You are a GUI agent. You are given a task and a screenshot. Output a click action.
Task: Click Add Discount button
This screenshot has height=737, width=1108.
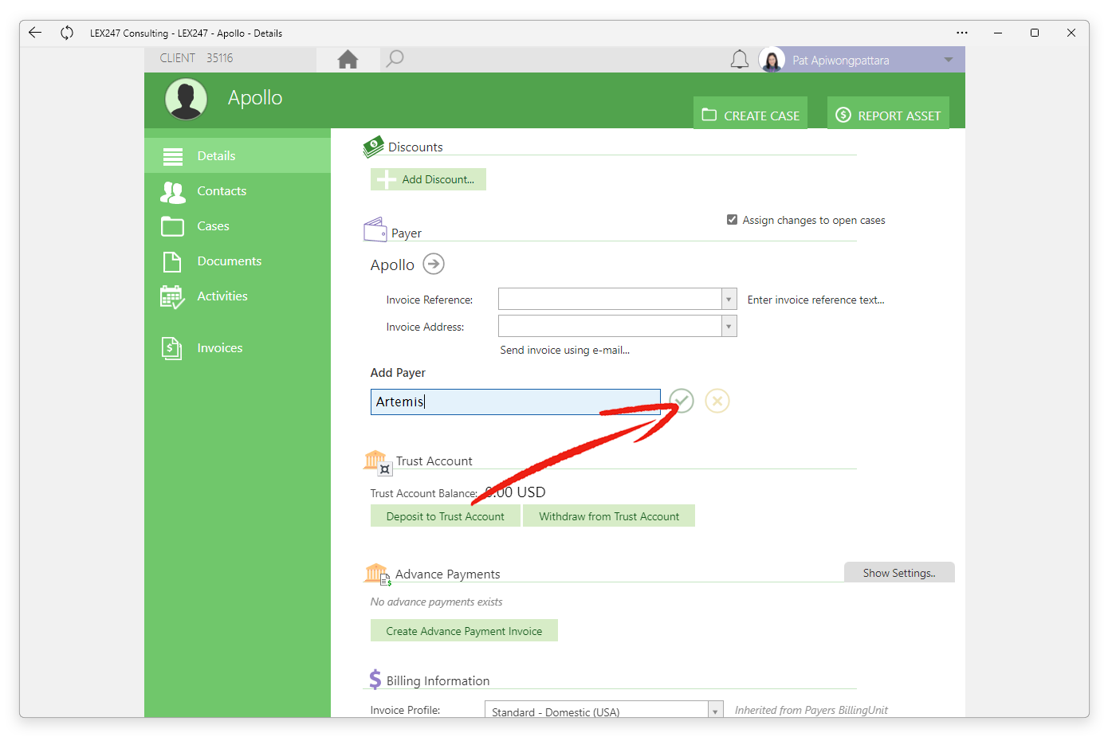coord(428,179)
